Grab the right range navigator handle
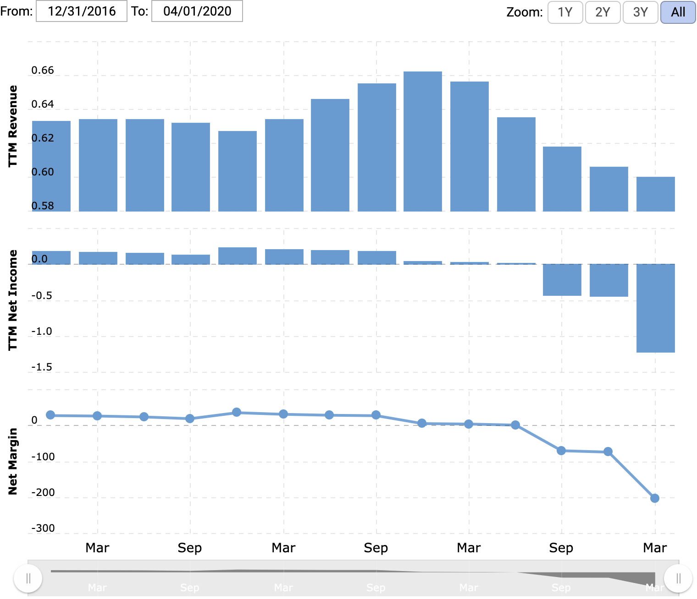 [x=678, y=578]
